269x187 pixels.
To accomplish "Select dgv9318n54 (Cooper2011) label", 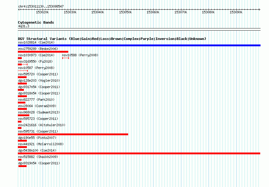I will 39,93.
